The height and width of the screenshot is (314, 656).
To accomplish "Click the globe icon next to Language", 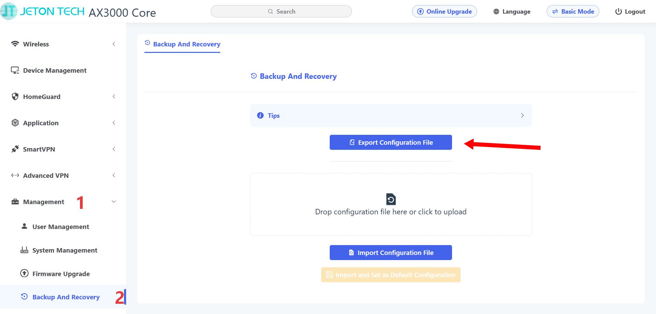I will click(x=496, y=12).
